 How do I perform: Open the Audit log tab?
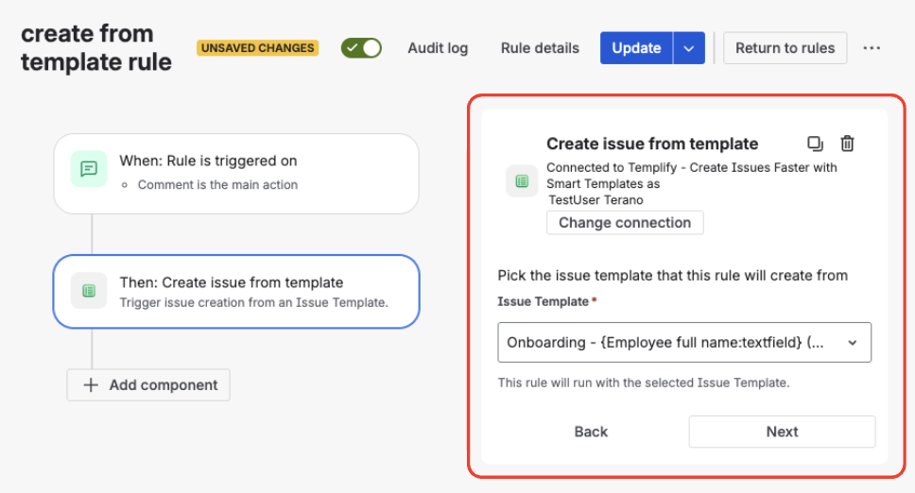[438, 48]
